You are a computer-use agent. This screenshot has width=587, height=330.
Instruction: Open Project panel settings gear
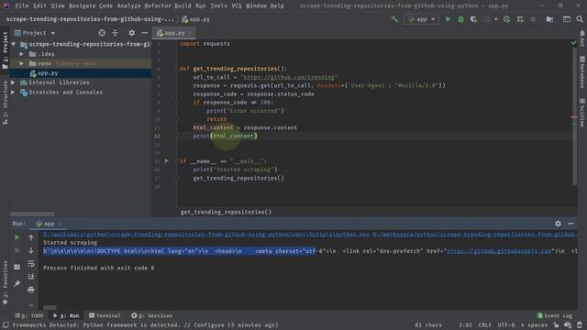pos(132,33)
